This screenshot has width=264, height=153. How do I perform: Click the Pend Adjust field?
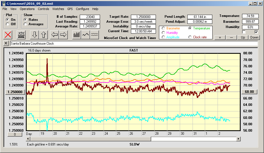[x=200, y=22]
